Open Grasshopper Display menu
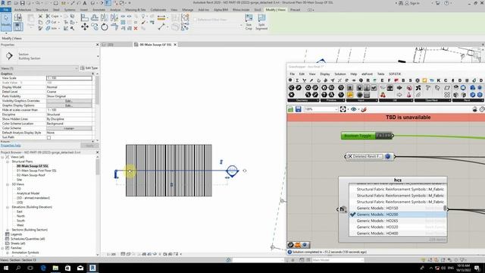Viewport: 485px width, 273px height. pyautogui.click(x=325, y=74)
